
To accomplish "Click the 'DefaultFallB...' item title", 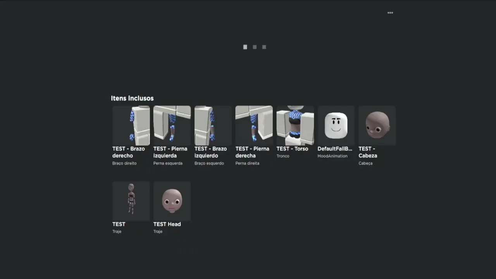I will [x=335, y=149].
